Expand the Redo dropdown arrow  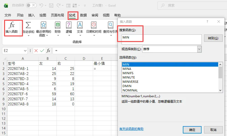(63, 6)
